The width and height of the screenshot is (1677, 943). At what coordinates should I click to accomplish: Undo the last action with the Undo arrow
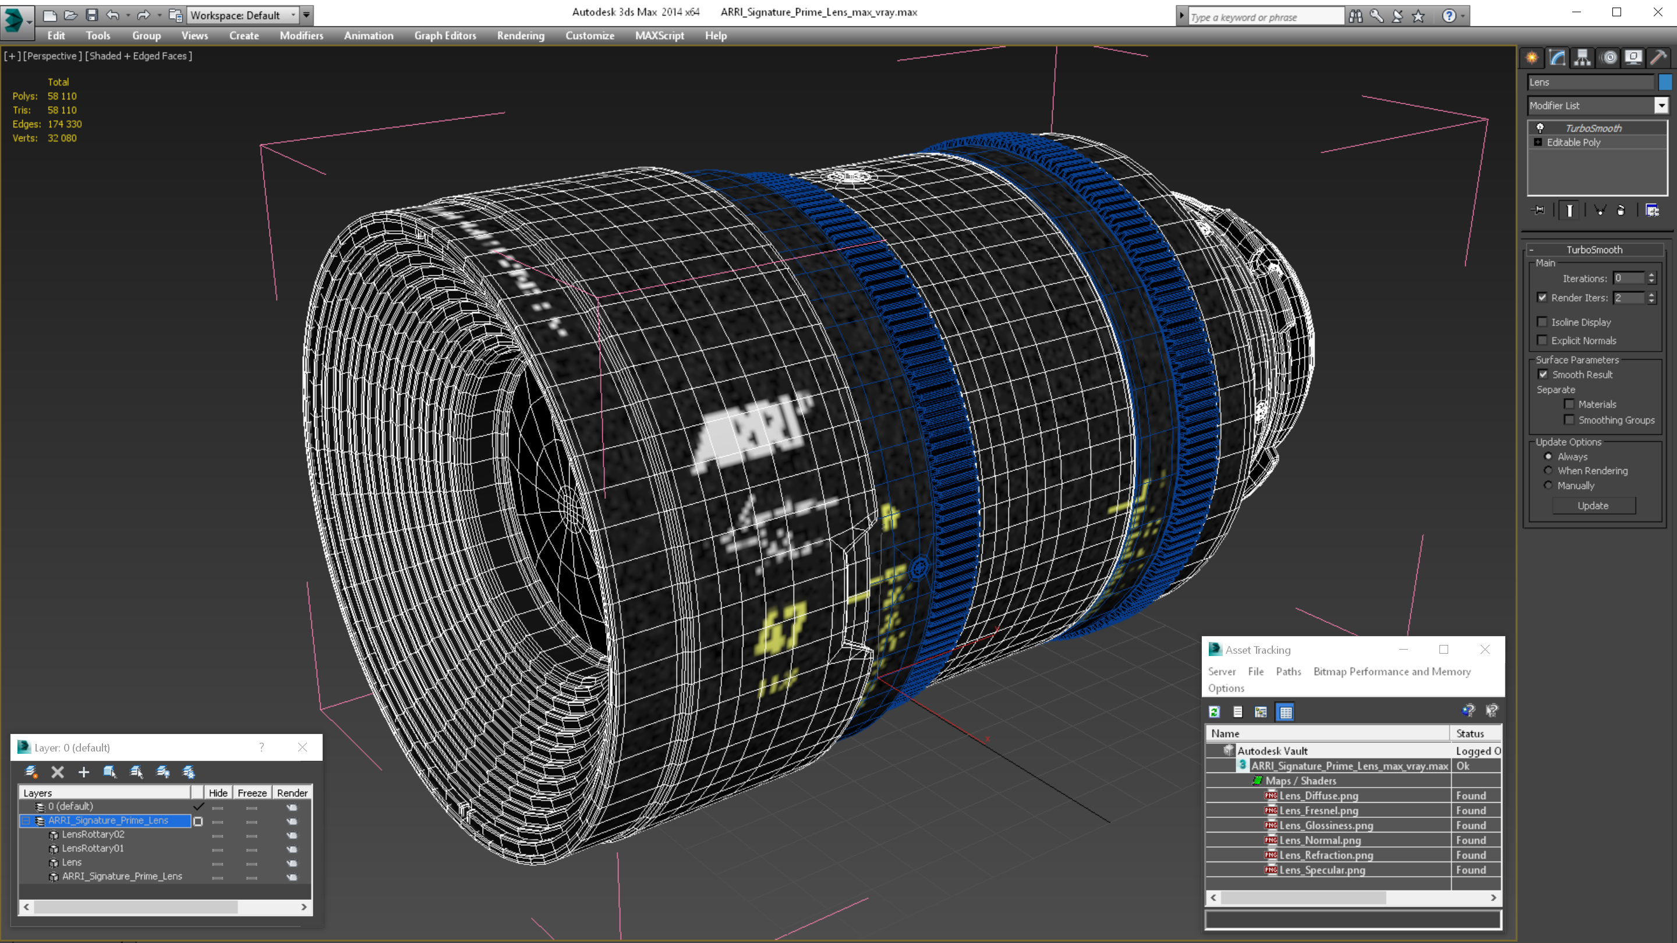coord(112,15)
